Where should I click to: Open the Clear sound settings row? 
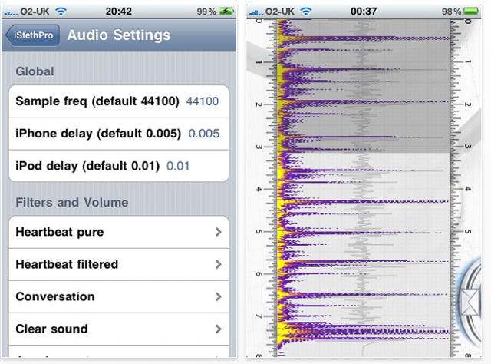point(119,329)
